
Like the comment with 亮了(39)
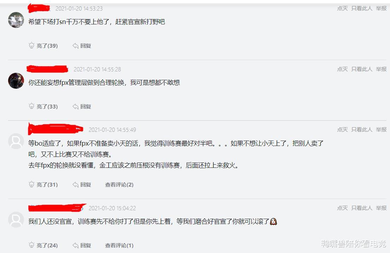43,46
